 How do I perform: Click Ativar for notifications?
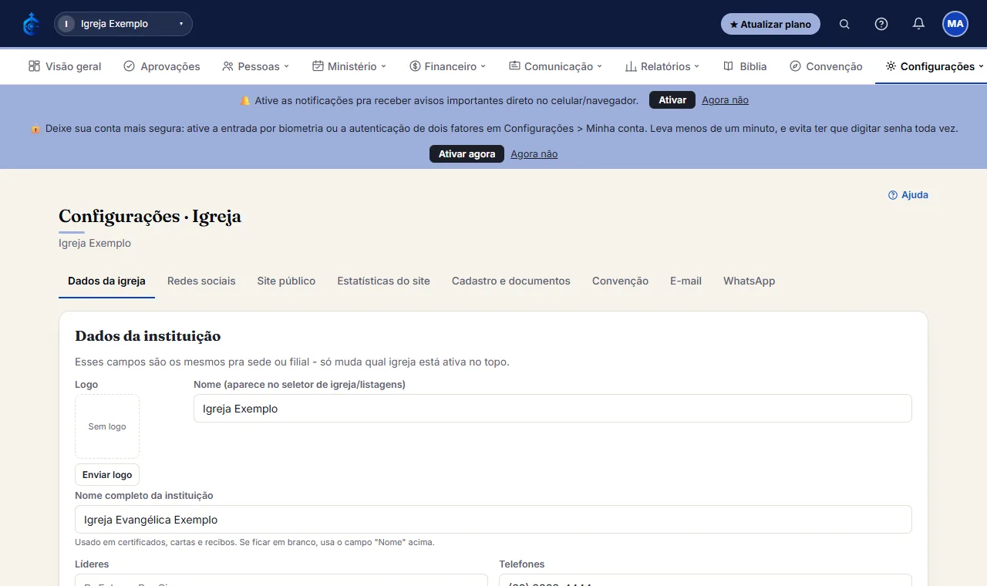(672, 100)
